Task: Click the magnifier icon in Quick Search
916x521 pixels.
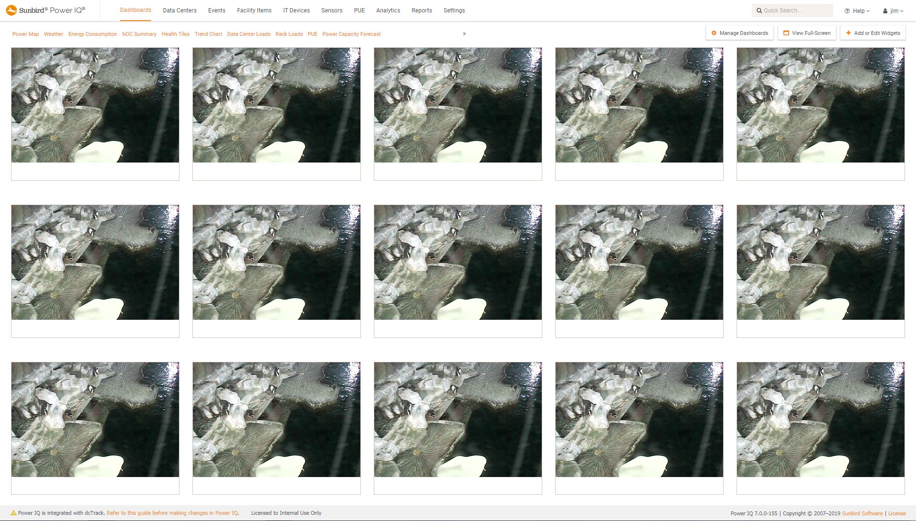Action: pos(760,10)
